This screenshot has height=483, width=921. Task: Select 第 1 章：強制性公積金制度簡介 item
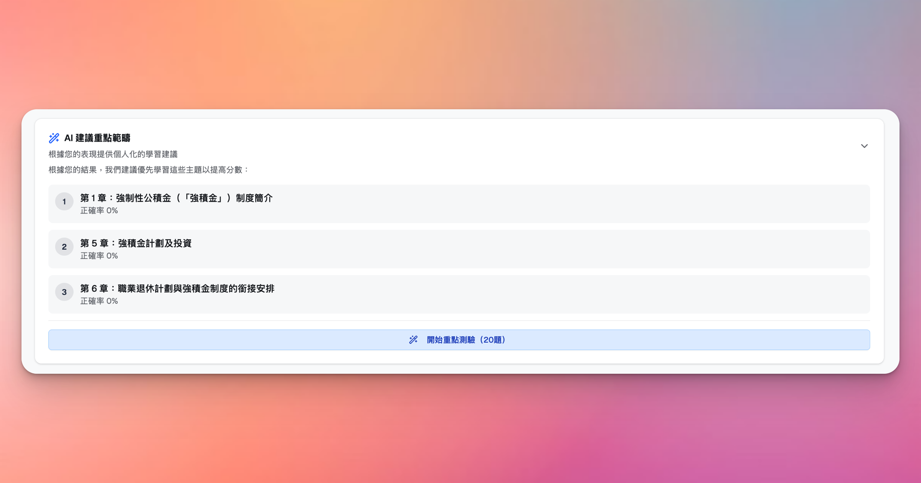tap(459, 204)
